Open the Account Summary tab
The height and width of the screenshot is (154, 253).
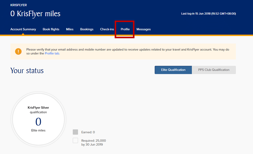[x=23, y=29]
